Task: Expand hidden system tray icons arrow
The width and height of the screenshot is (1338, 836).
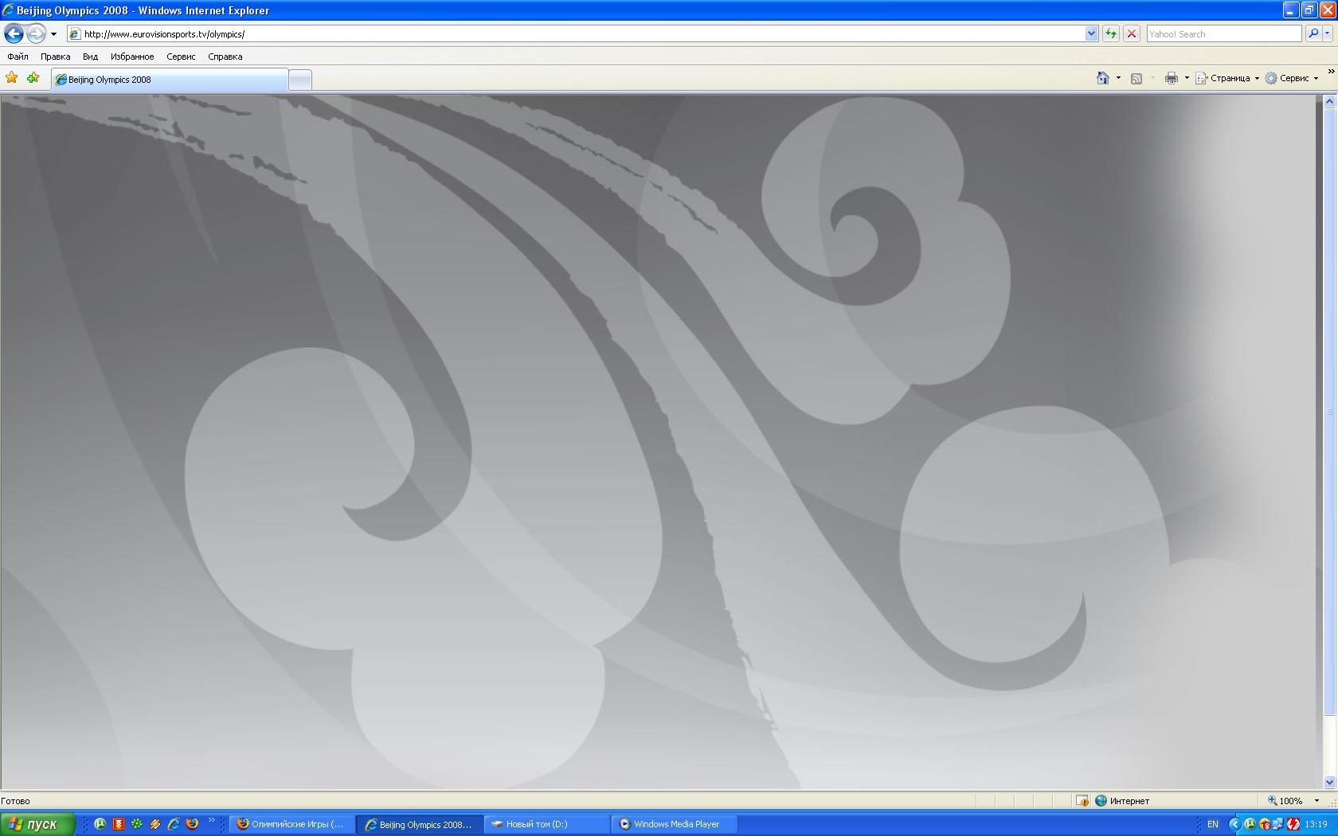Action: pos(1234,824)
